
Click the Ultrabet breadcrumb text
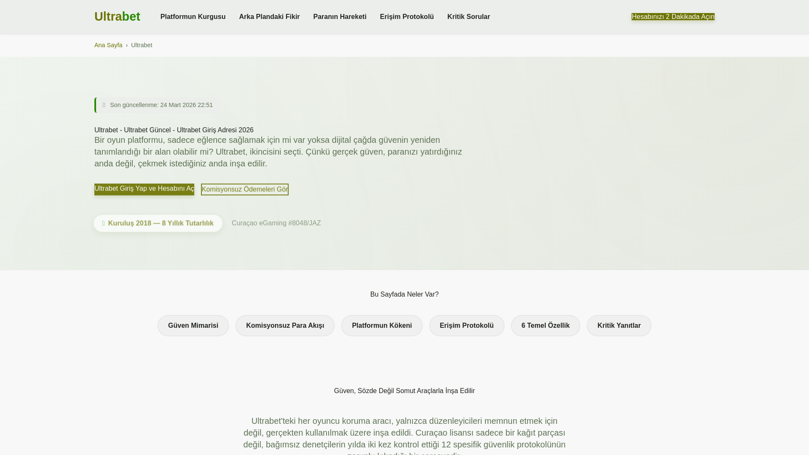142,45
